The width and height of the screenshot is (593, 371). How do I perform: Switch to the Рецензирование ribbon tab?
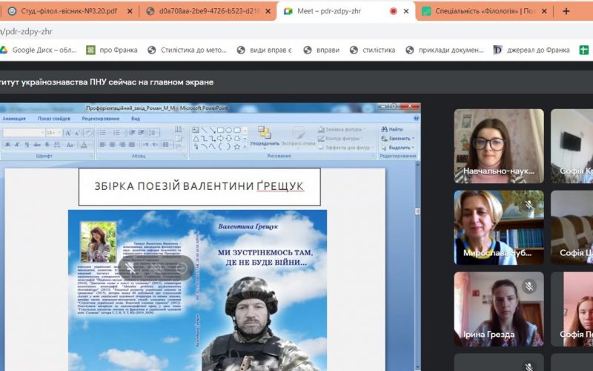(100, 118)
